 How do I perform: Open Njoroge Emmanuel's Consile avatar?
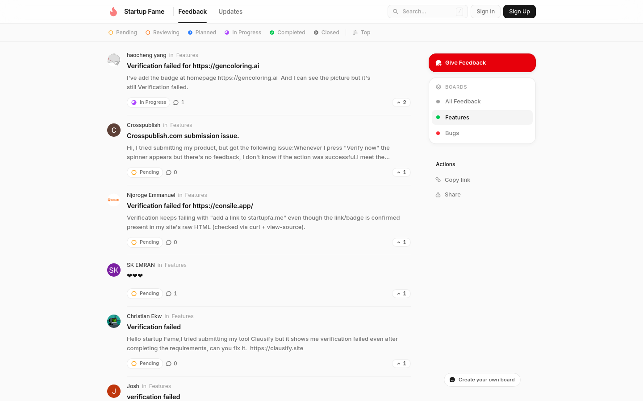[x=114, y=200]
